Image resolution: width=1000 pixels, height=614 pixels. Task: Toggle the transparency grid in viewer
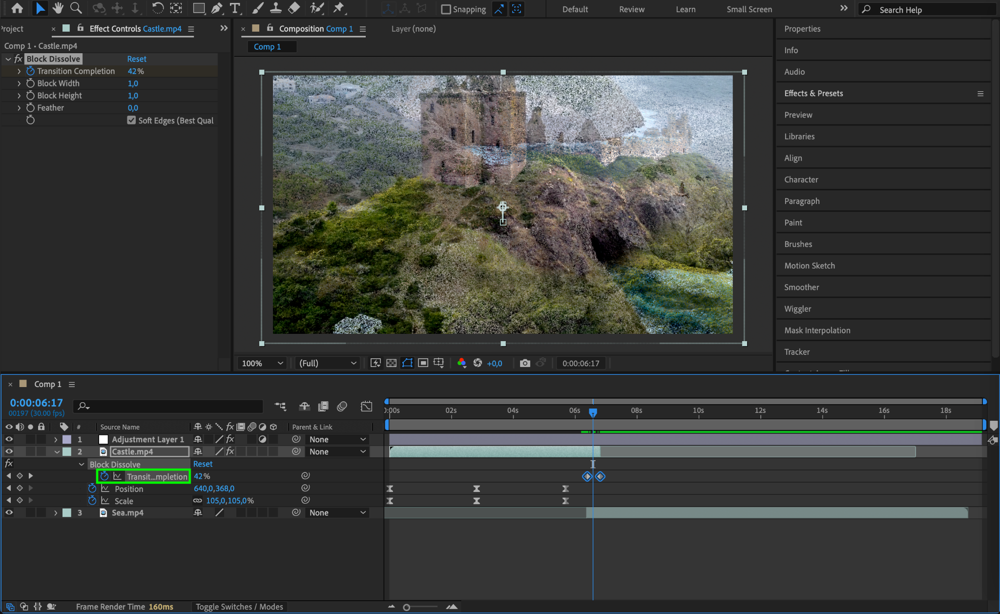[x=391, y=363]
